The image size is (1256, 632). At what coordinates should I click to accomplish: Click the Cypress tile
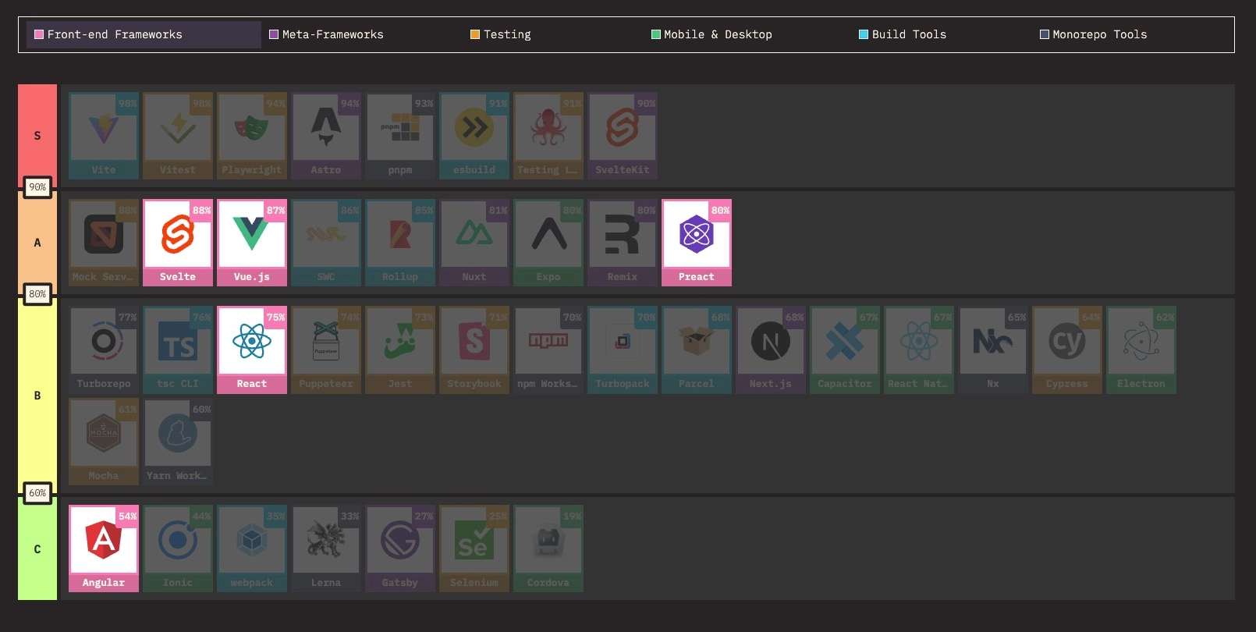[x=1066, y=349]
